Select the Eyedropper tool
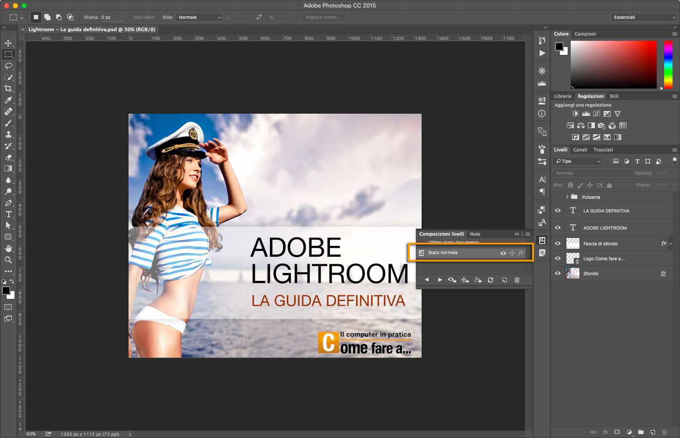 coord(8,100)
